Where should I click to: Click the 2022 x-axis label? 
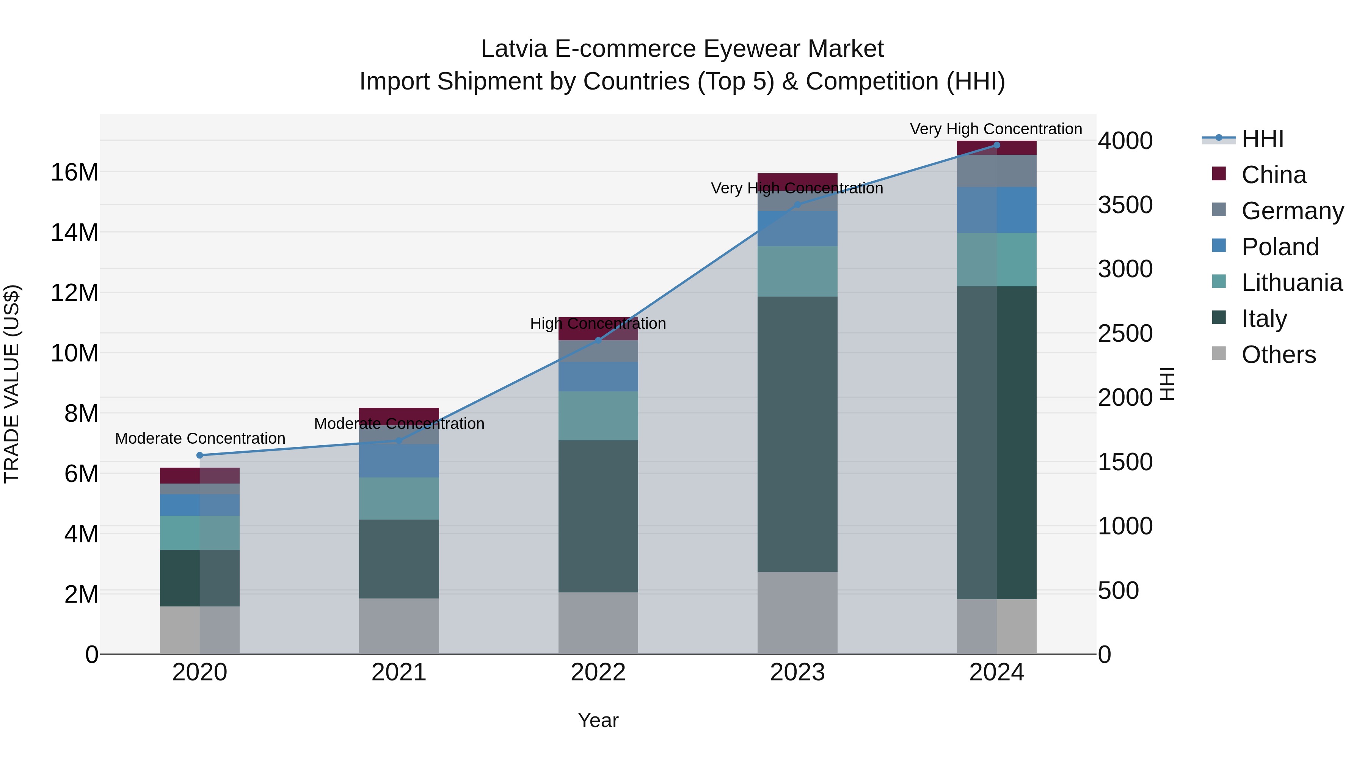598,672
